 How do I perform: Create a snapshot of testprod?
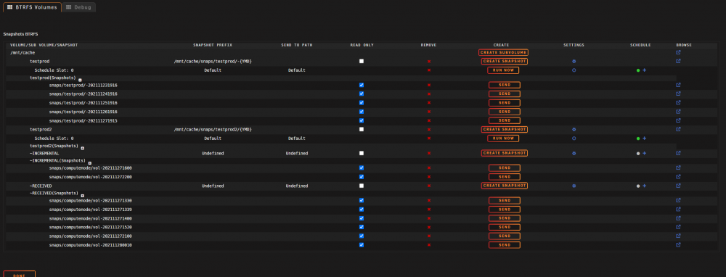(x=505, y=61)
